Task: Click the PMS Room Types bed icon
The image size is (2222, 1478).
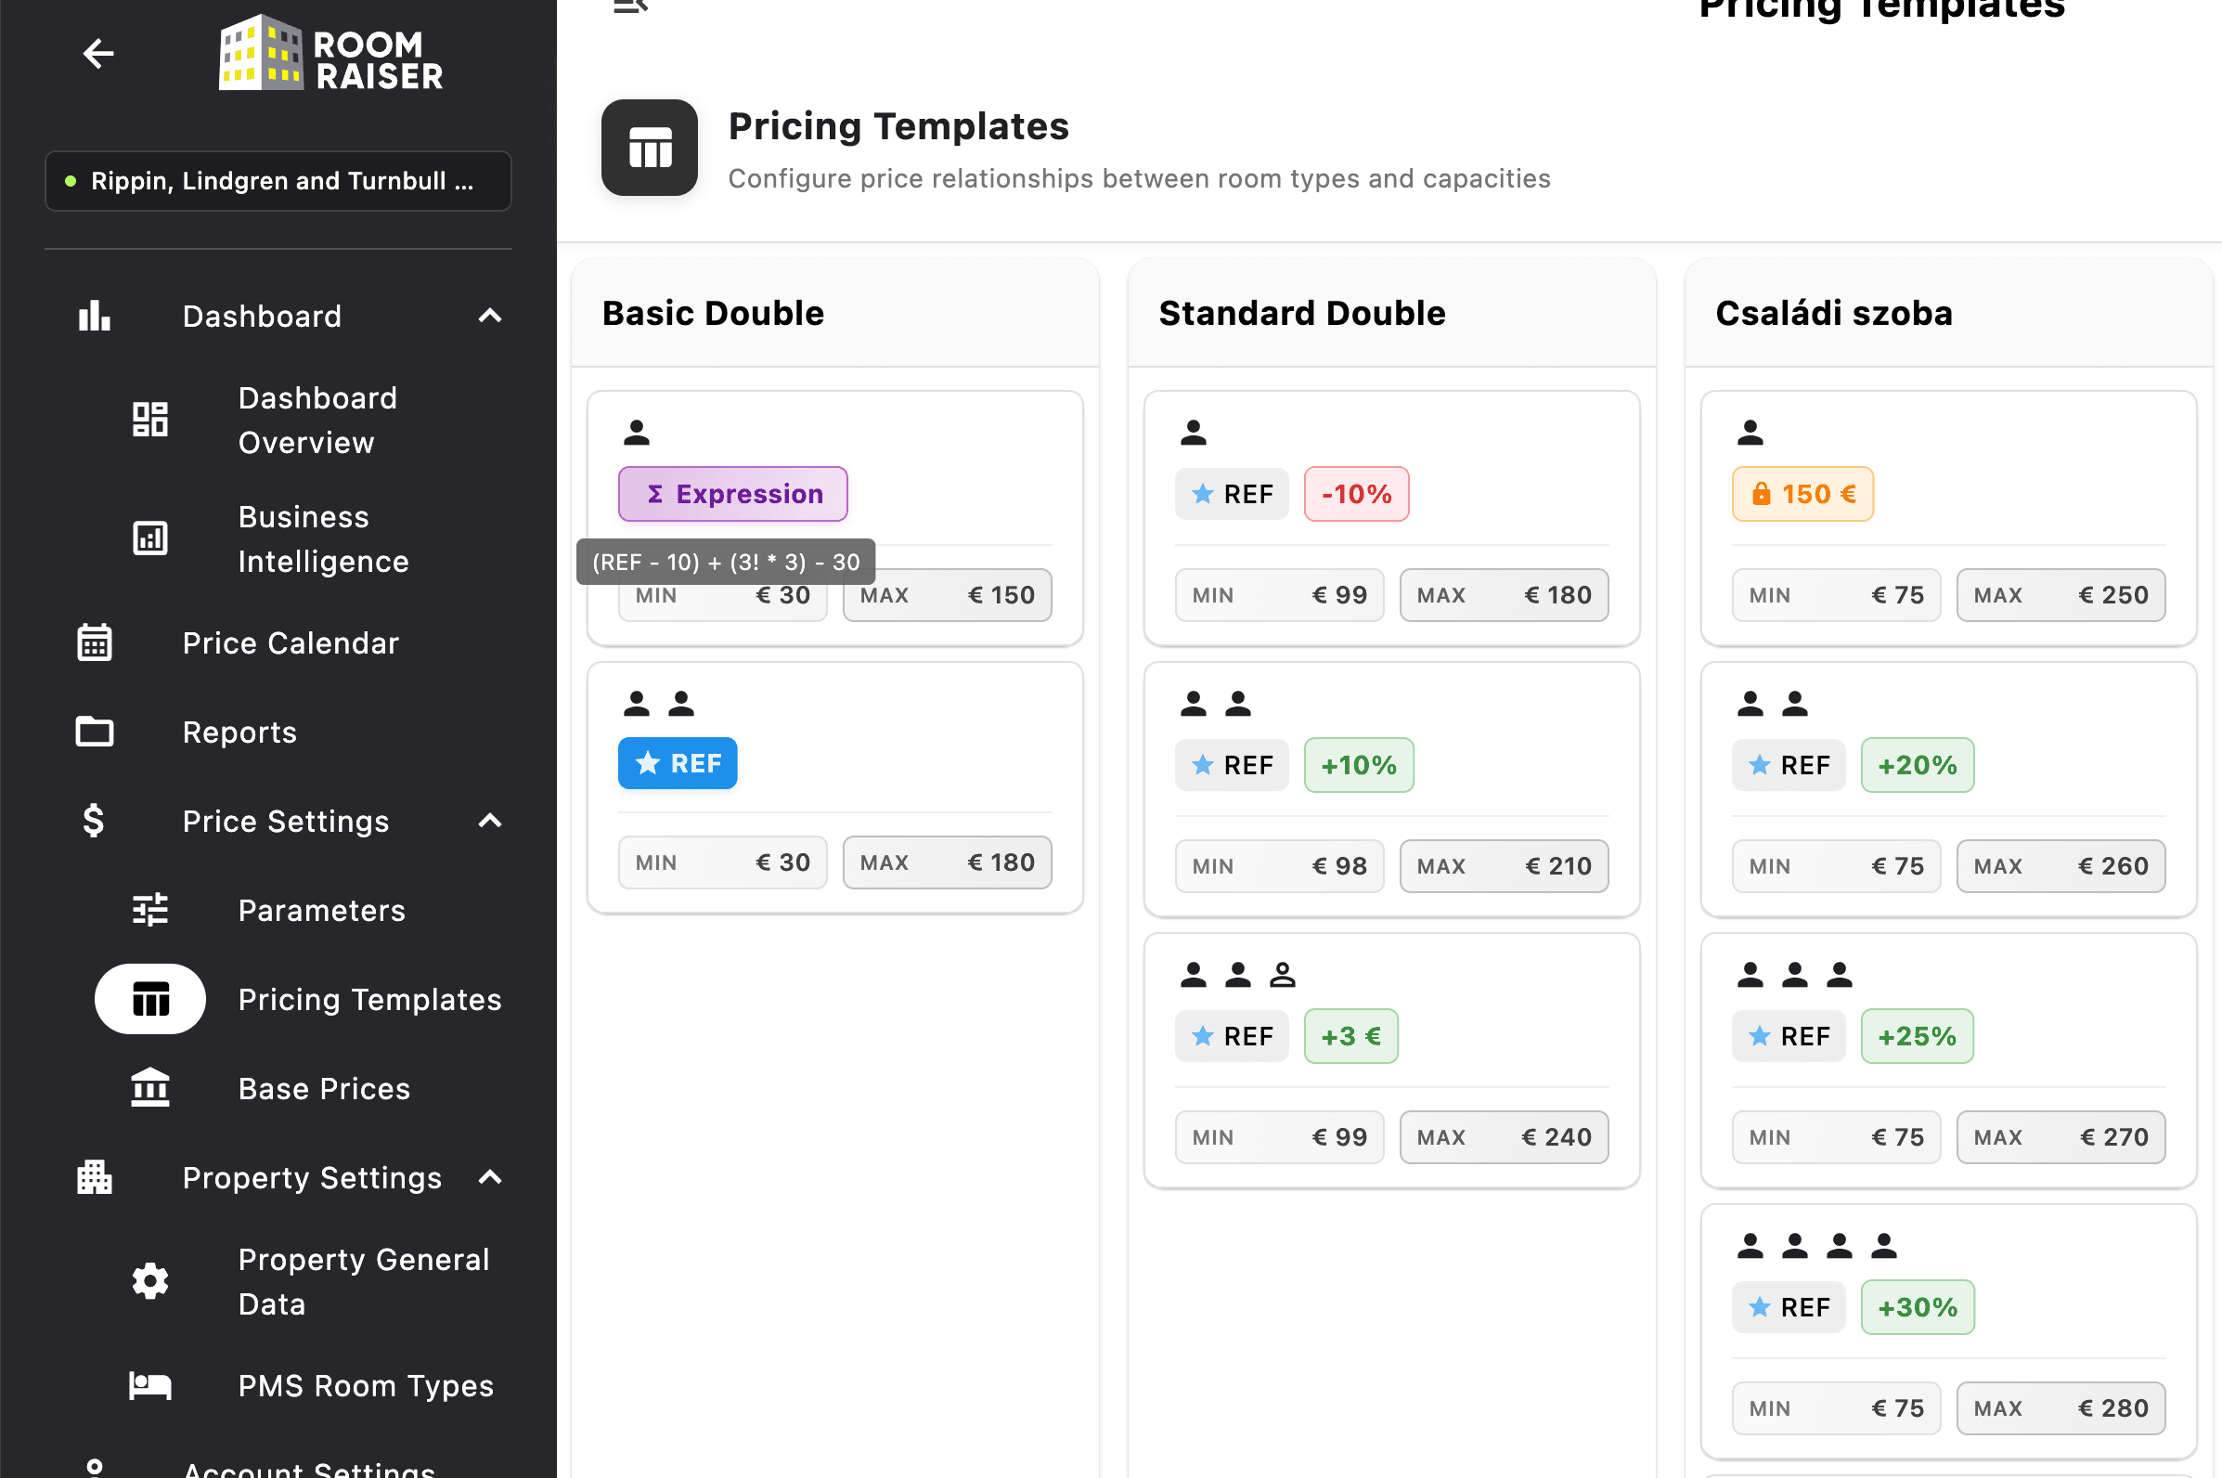Action: click(149, 1384)
